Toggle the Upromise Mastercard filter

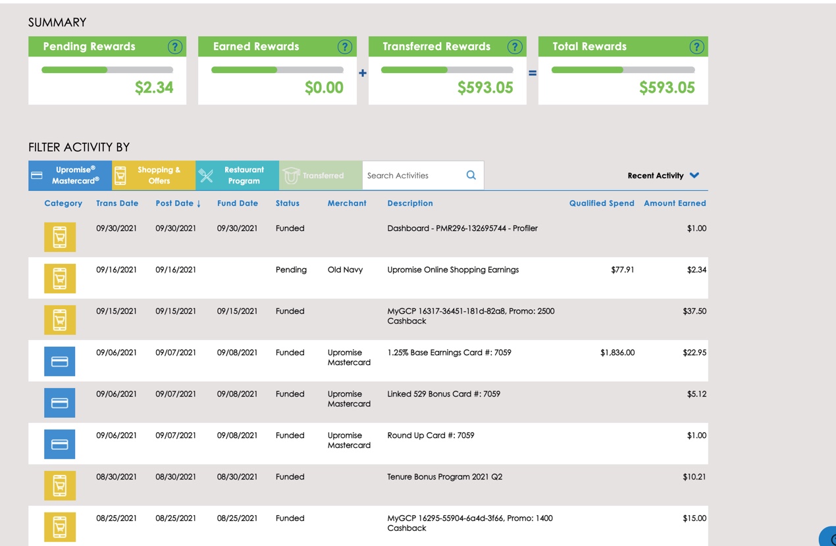pos(70,175)
